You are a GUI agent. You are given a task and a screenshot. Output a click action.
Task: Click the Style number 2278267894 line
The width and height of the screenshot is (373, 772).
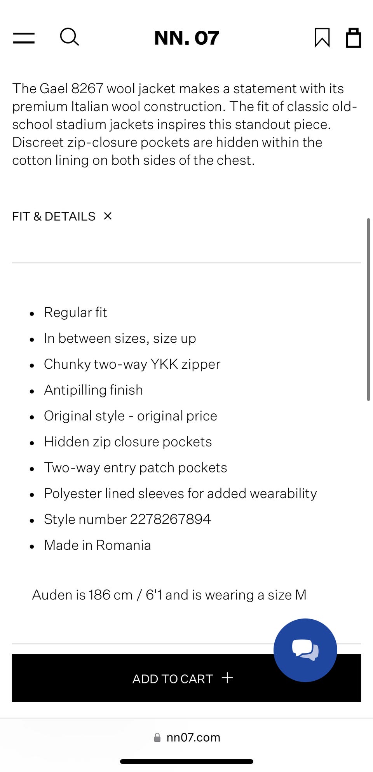click(127, 519)
